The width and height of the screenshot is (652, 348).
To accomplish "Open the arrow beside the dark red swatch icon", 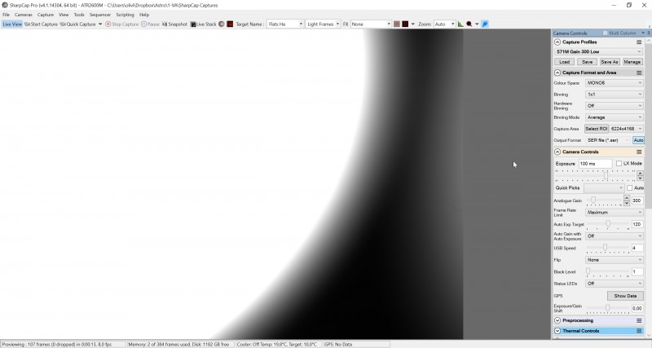I will 412,24.
